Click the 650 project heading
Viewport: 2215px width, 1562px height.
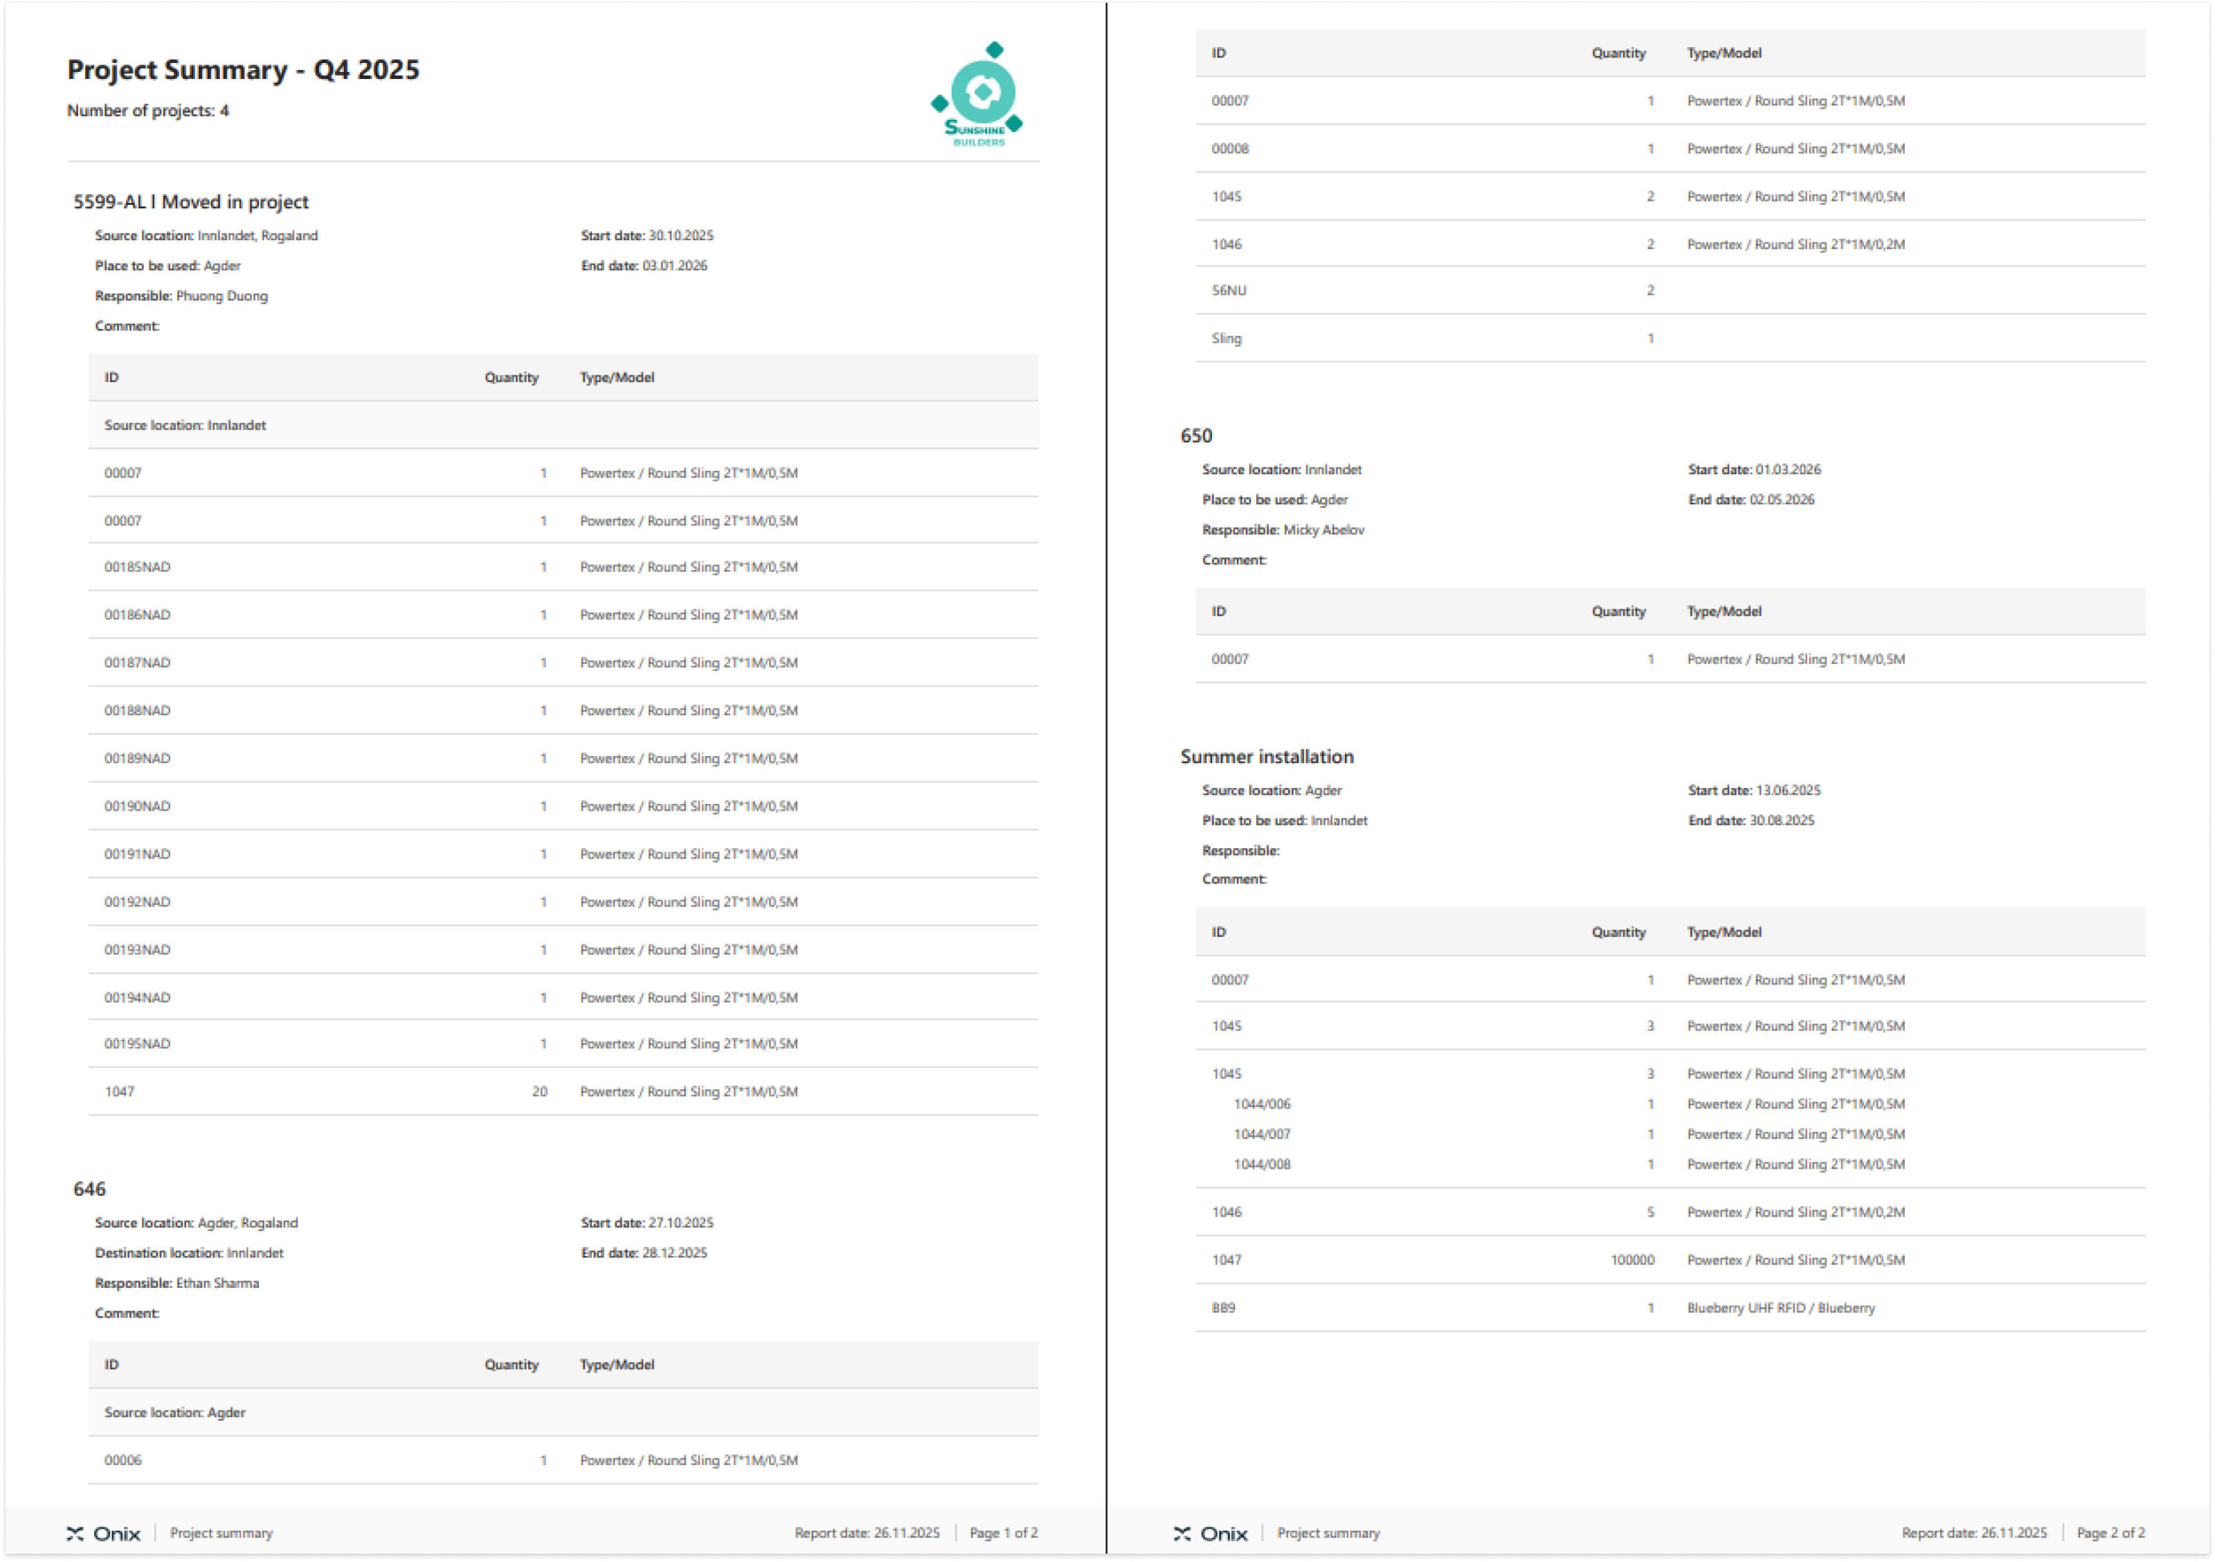click(x=1195, y=436)
